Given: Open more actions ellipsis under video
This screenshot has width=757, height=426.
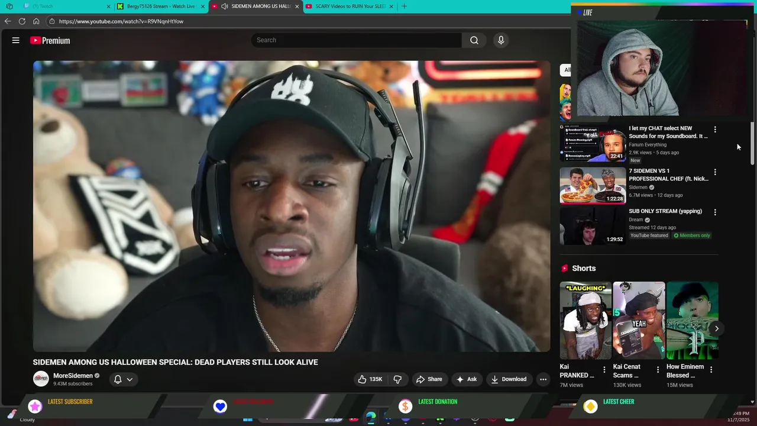Looking at the screenshot, I should tap(543, 379).
